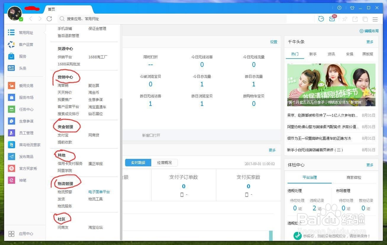Click 更多 next to 体检中心

click(x=370, y=165)
